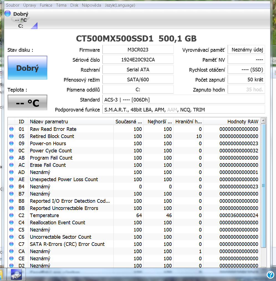Screen dimensions: 276x281
Task: Click the Název parametru column header
Action: click(49, 121)
